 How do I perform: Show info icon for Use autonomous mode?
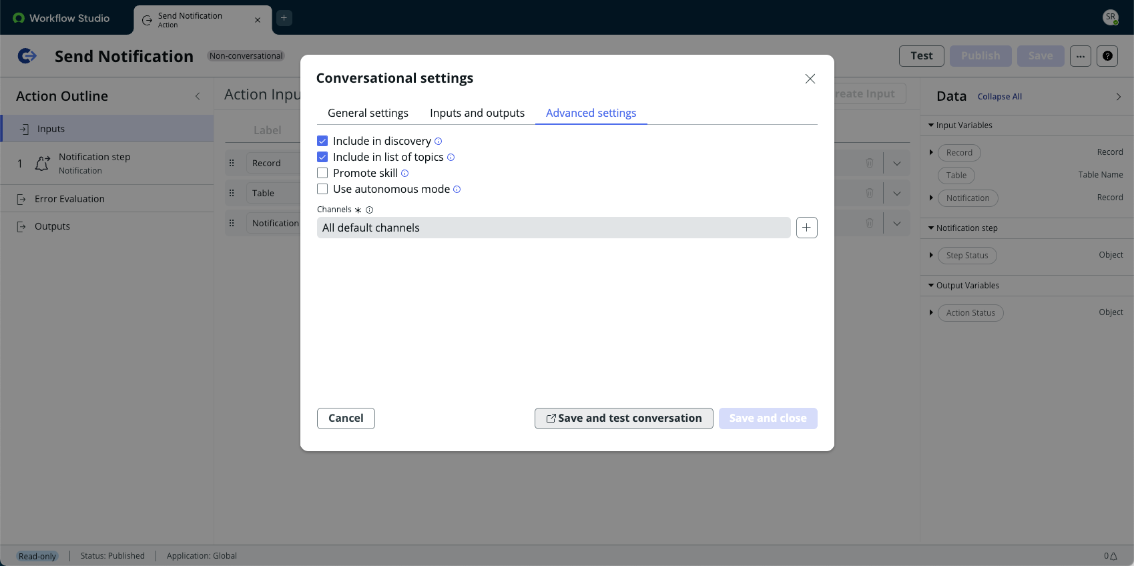(457, 189)
